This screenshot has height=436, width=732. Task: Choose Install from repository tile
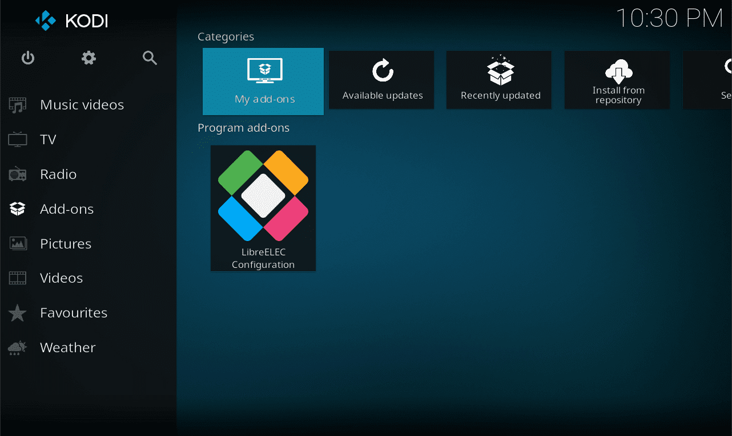[618, 80]
